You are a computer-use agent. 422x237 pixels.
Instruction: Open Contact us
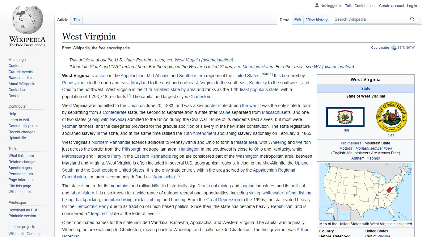click(17, 90)
